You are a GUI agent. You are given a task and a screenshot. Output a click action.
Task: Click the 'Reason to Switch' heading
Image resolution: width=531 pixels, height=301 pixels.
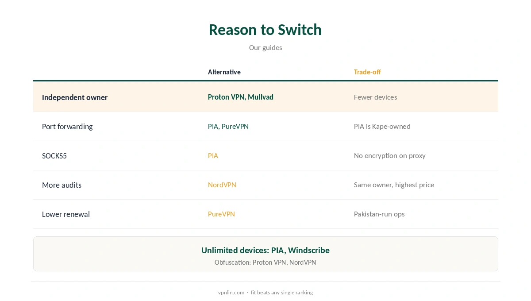point(265,30)
